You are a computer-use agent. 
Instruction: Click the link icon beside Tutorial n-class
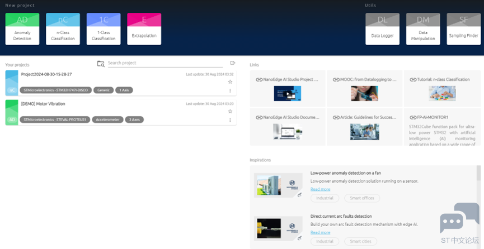coord(413,79)
